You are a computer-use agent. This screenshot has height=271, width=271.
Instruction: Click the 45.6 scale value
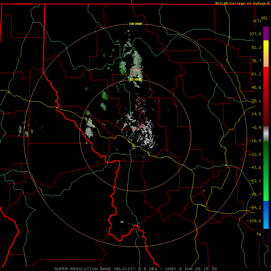[256, 87]
